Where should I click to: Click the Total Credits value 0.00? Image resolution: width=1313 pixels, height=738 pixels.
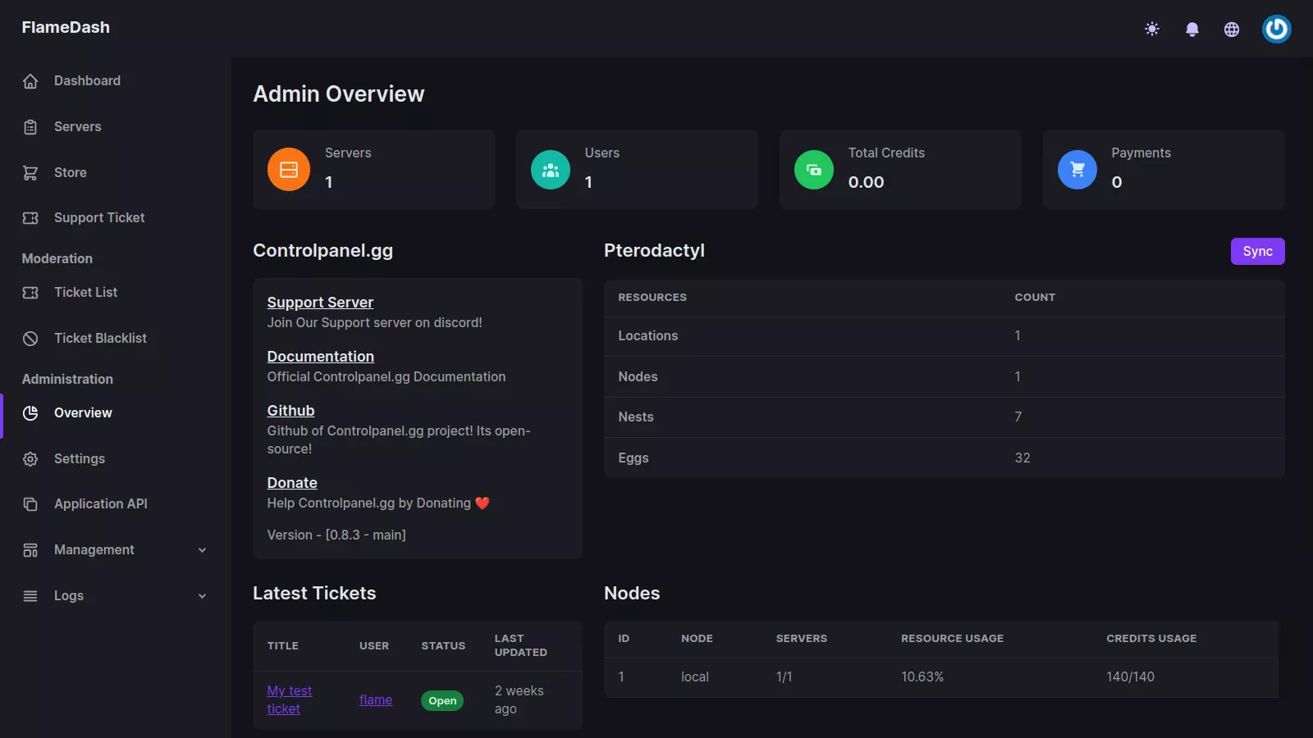click(866, 182)
